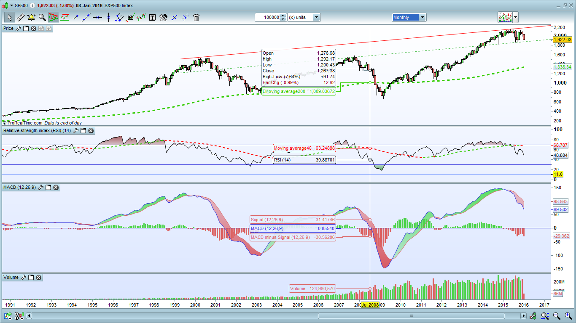Click the Price panel title label
This screenshot has height=323, width=576.
[x=8, y=28]
